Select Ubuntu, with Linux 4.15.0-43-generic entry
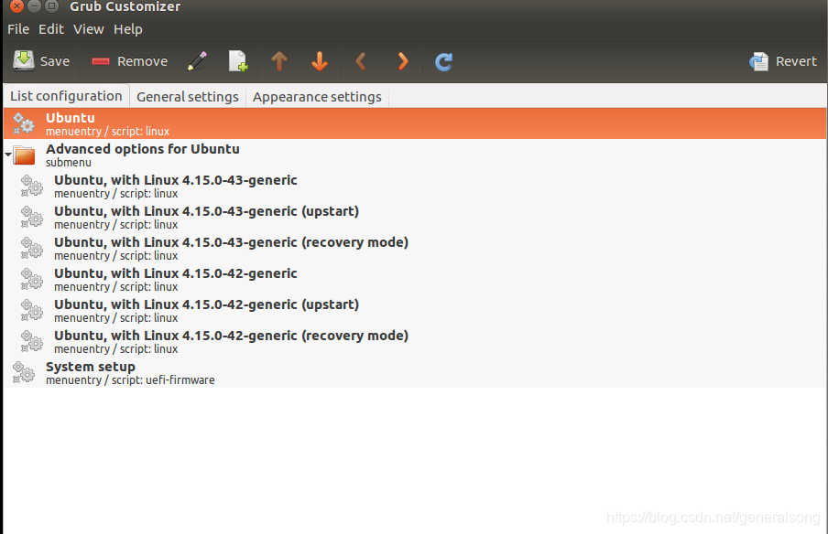 point(415,187)
